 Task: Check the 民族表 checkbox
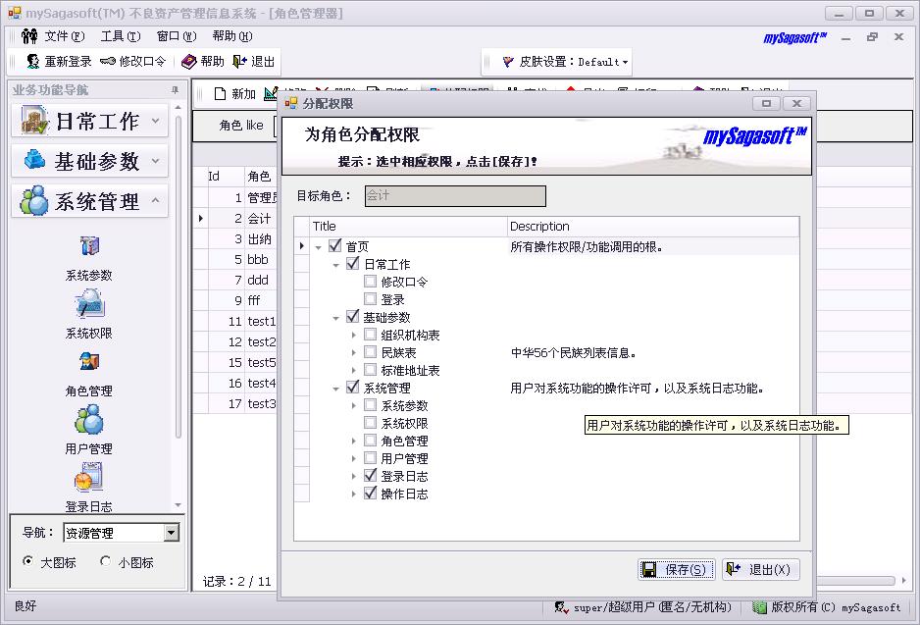(370, 351)
